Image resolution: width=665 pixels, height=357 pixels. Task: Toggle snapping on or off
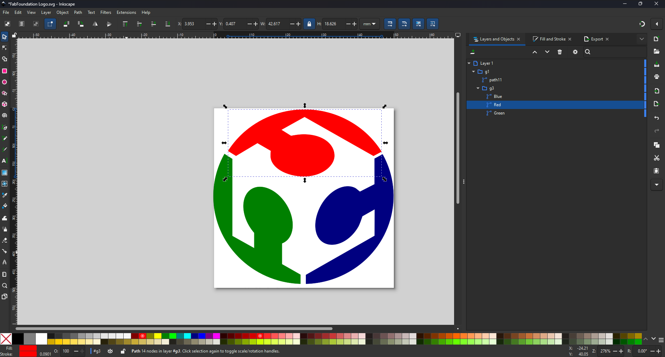tap(642, 24)
